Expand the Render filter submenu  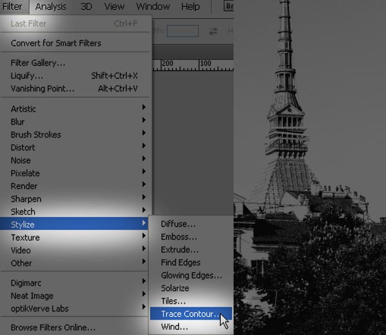pos(75,186)
